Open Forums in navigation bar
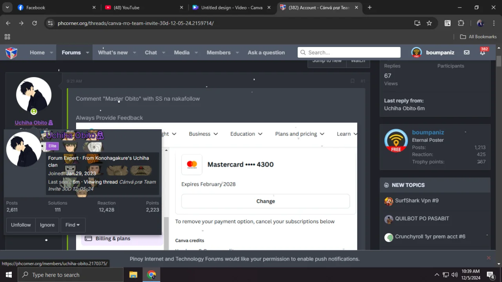The width and height of the screenshot is (502, 282). (71, 52)
